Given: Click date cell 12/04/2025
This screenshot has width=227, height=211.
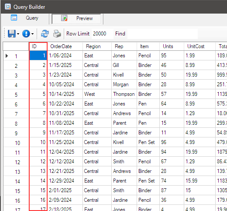Looking at the screenshot, I should (x=65, y=152).
